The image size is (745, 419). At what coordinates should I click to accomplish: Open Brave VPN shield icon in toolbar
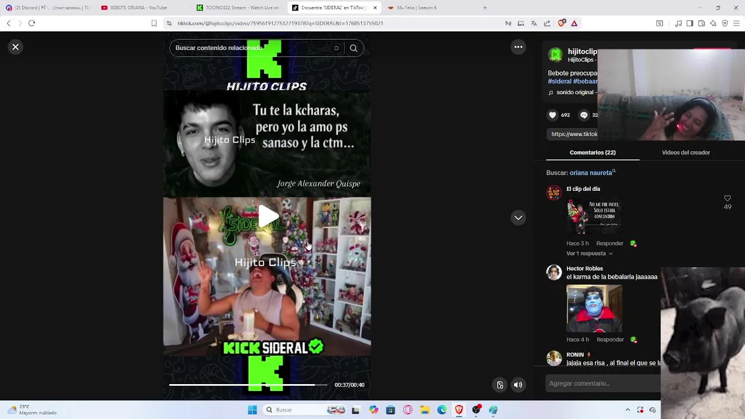click(725, 23)
